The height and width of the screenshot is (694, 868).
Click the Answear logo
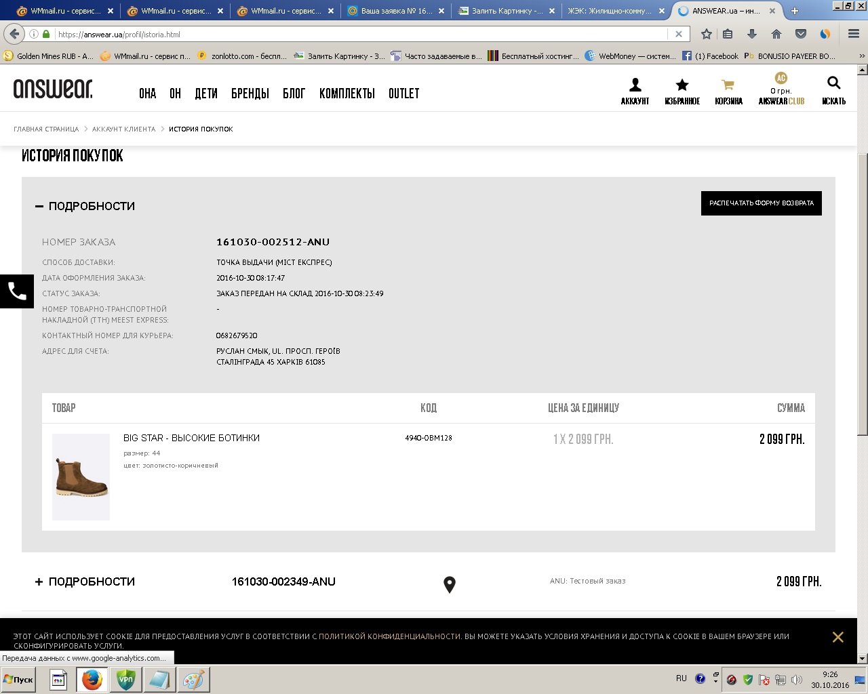click(x=53, y=88)
